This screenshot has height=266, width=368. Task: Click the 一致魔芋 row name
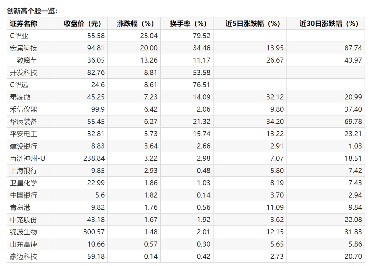(24, 60)
